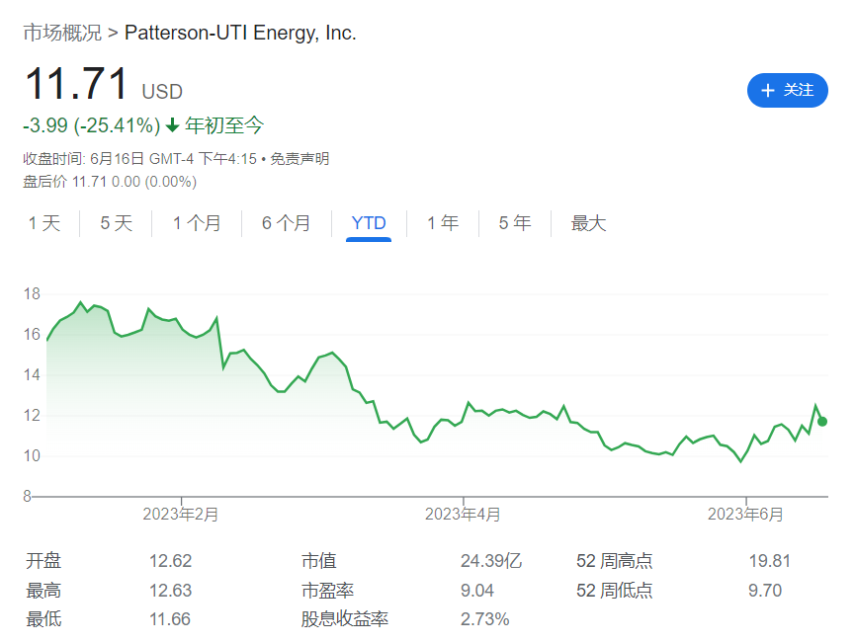The height and width of the screenshot is (643, 855).
Task: Click the 开盘 label
Action: click(x=43, y=561)
